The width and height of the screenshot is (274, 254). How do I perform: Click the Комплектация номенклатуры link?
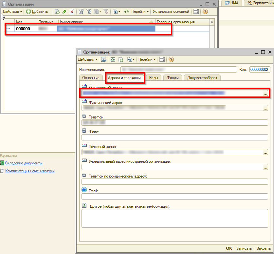[x=29, y=171]
